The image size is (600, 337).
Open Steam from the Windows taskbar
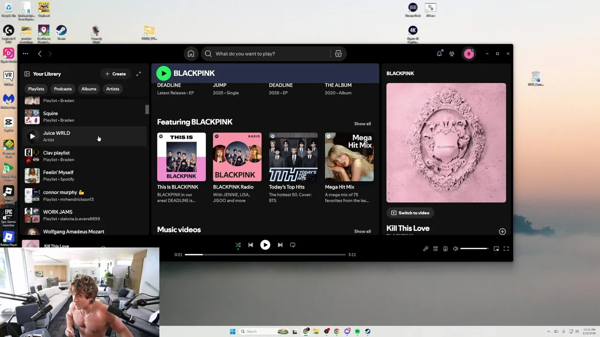[x=367, y=331]
